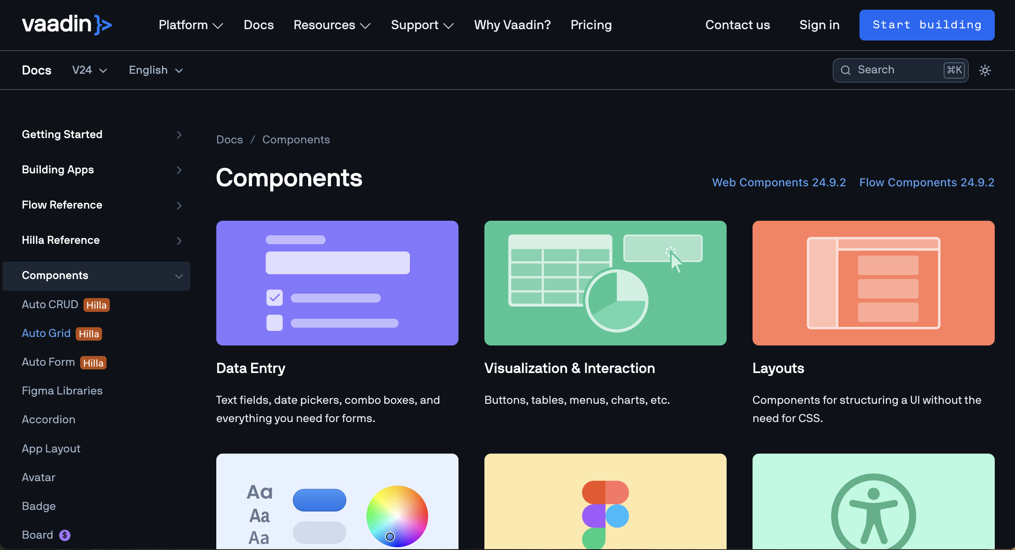Collapse the Components sidebar section
Viewport: 1015px width, 550px height.
click(179, 276)
